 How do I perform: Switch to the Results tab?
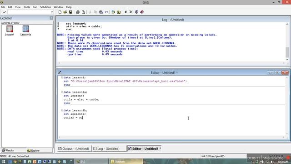[x=8, y=150]
